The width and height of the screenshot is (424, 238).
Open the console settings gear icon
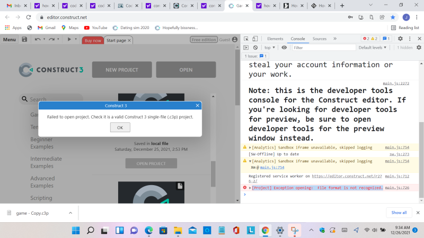(x=419, y=48)
